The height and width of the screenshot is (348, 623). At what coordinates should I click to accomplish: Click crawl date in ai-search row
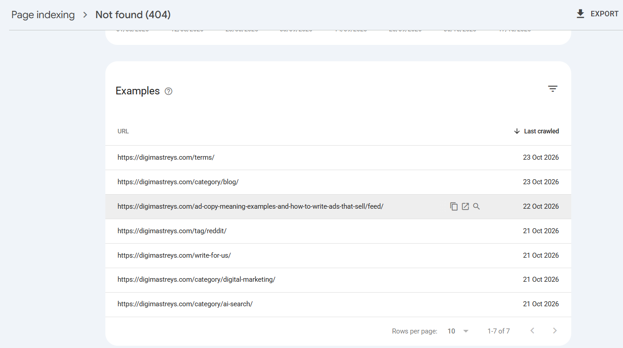tap(541, 304)
